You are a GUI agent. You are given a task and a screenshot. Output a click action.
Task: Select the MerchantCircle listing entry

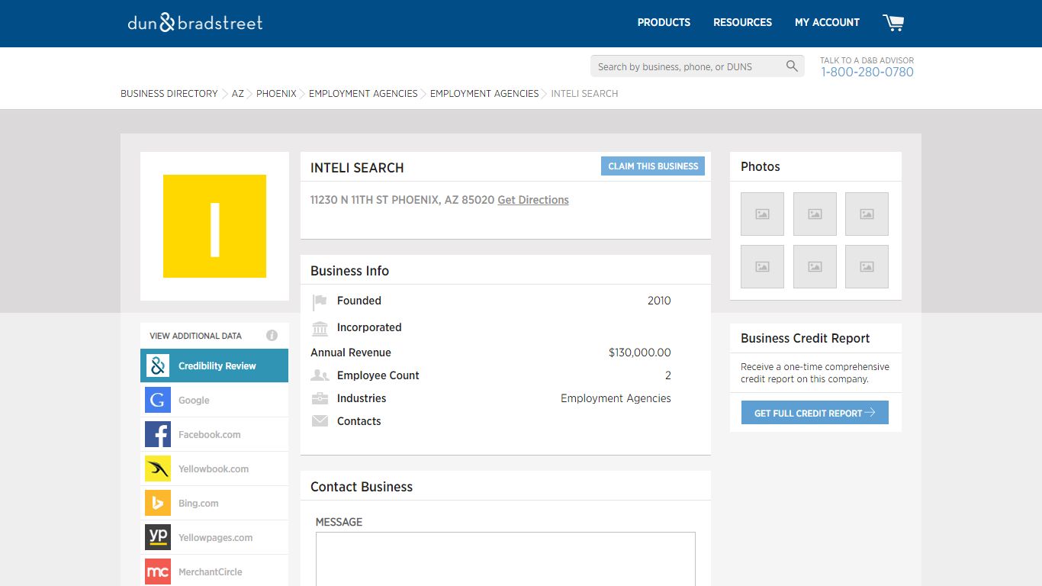point(214,572)
